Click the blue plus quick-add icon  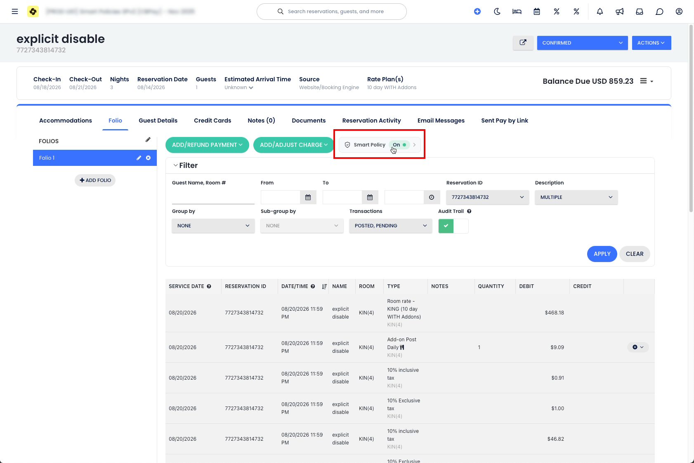pos(477,12)
